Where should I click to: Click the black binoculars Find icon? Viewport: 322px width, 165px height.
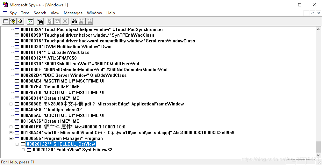coord(75,21)
